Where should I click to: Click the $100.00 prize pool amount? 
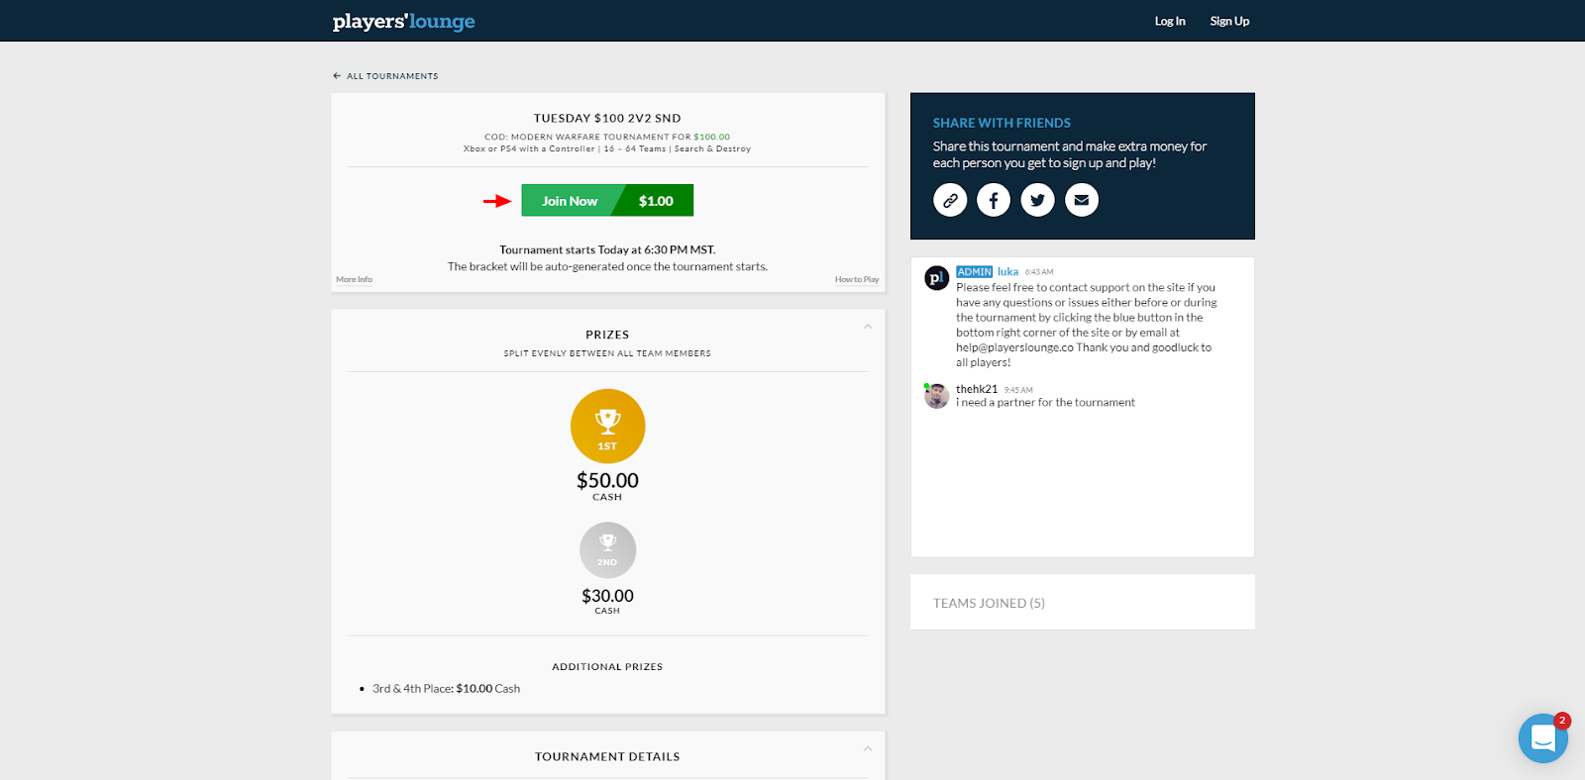click(712, 138)
